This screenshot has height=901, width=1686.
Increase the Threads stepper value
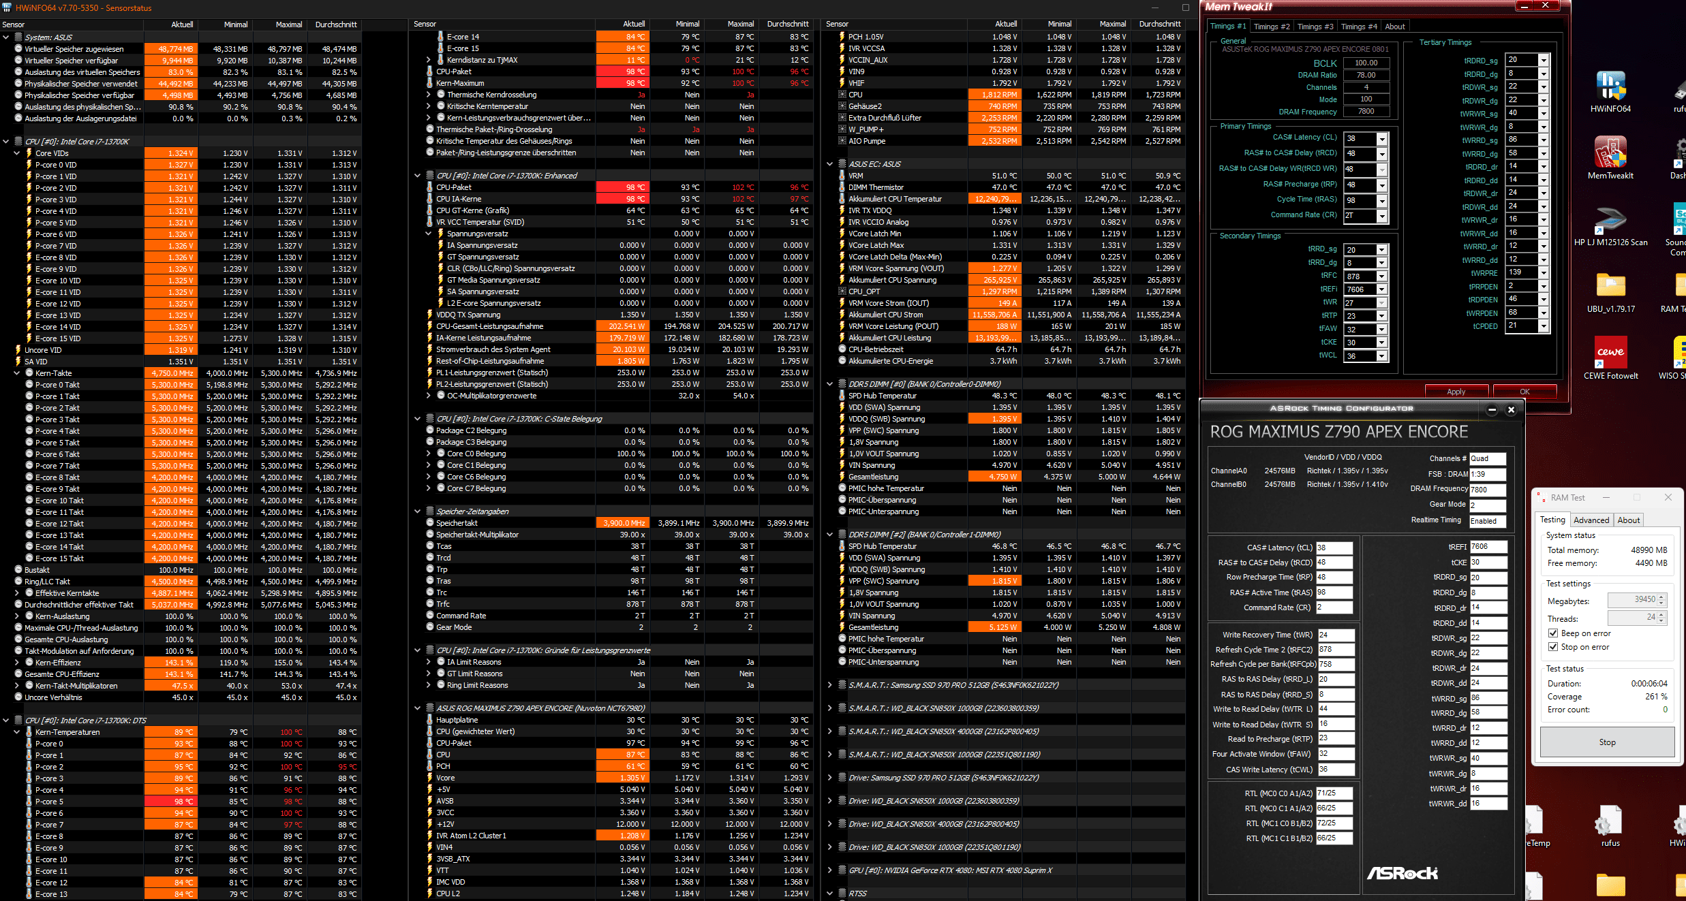[1661, 615]
